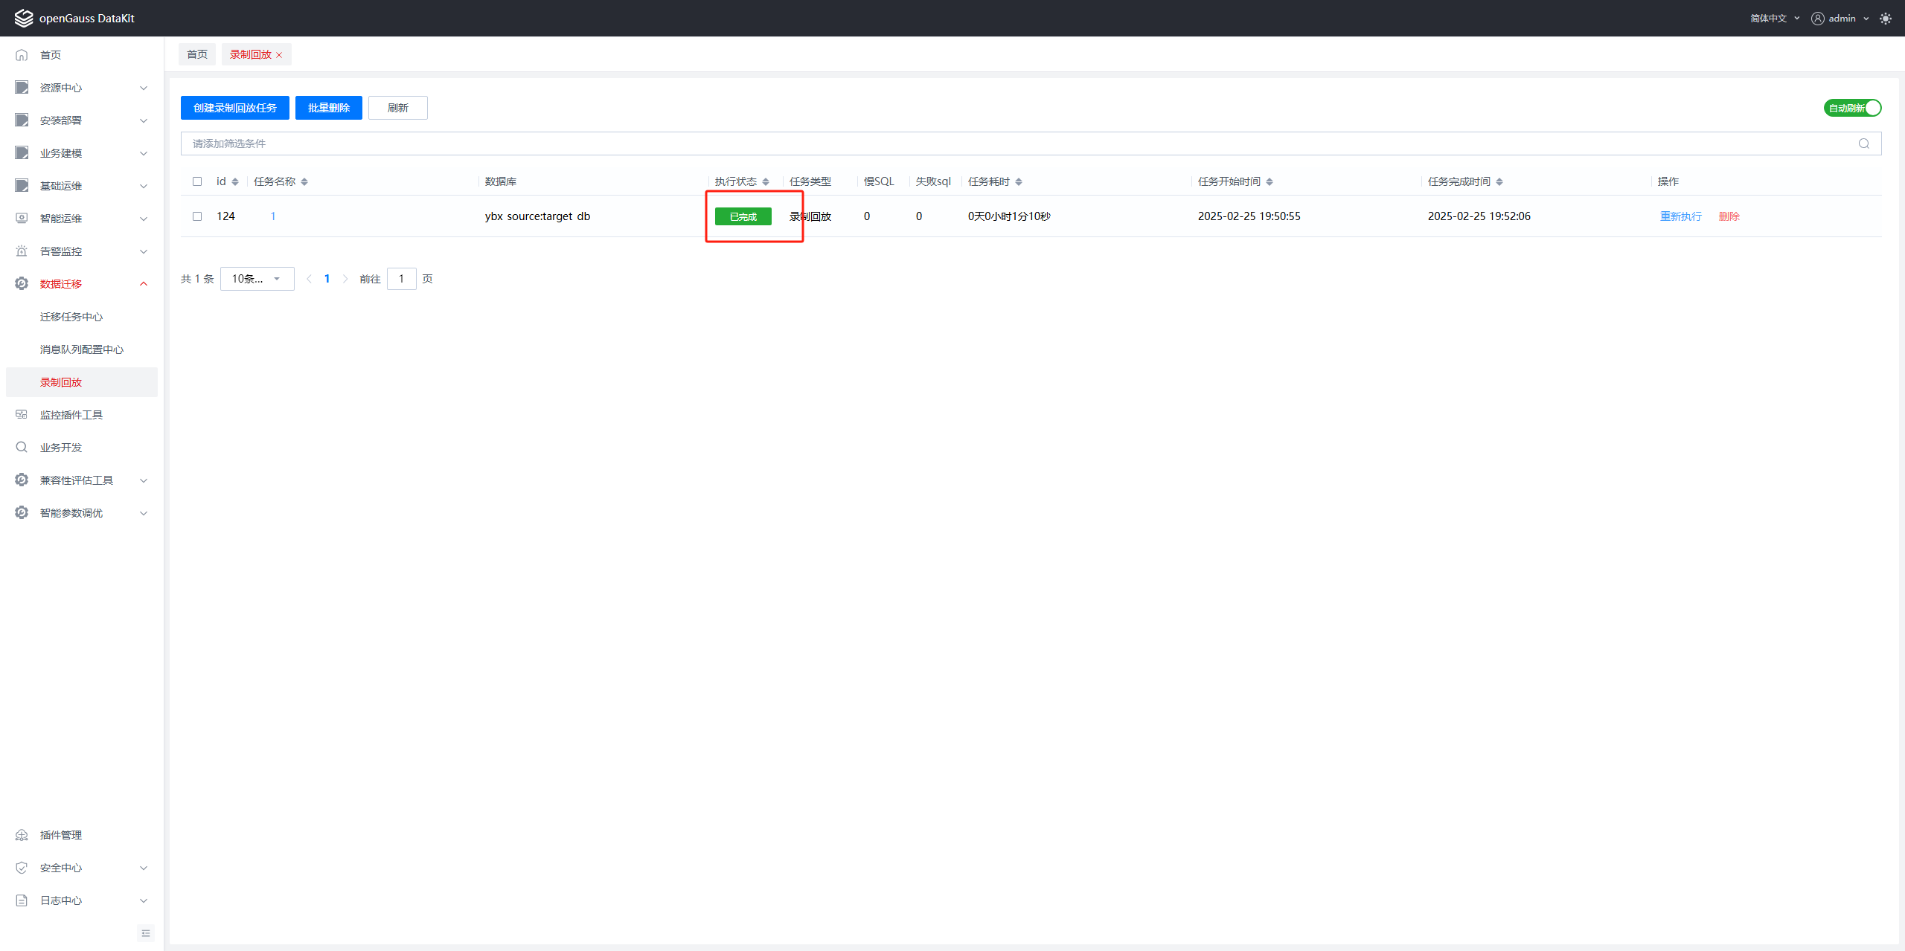This screenshot has height=951, width=1905.
Task: Click the sidebar collapse icon at bottom
Action: click(146, 933)
